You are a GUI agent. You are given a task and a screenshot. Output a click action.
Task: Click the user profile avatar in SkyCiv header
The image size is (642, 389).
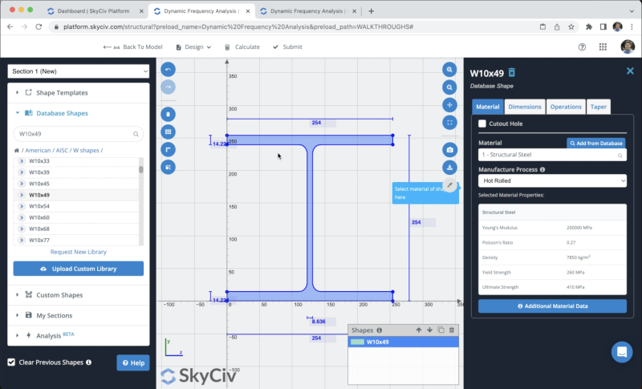coord(628,47)
